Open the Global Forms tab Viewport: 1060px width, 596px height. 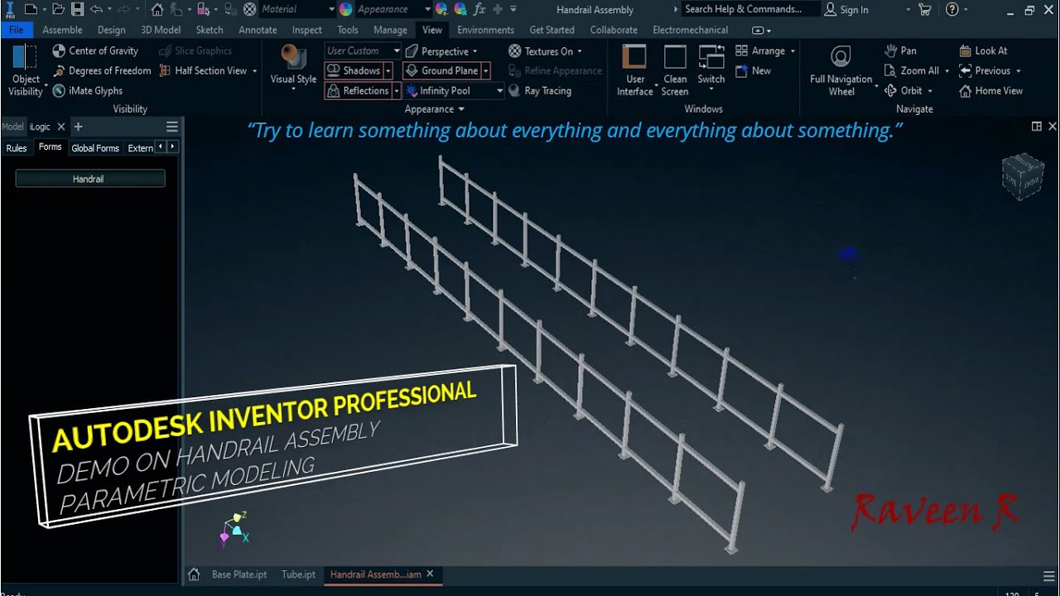tap(94, 148)
